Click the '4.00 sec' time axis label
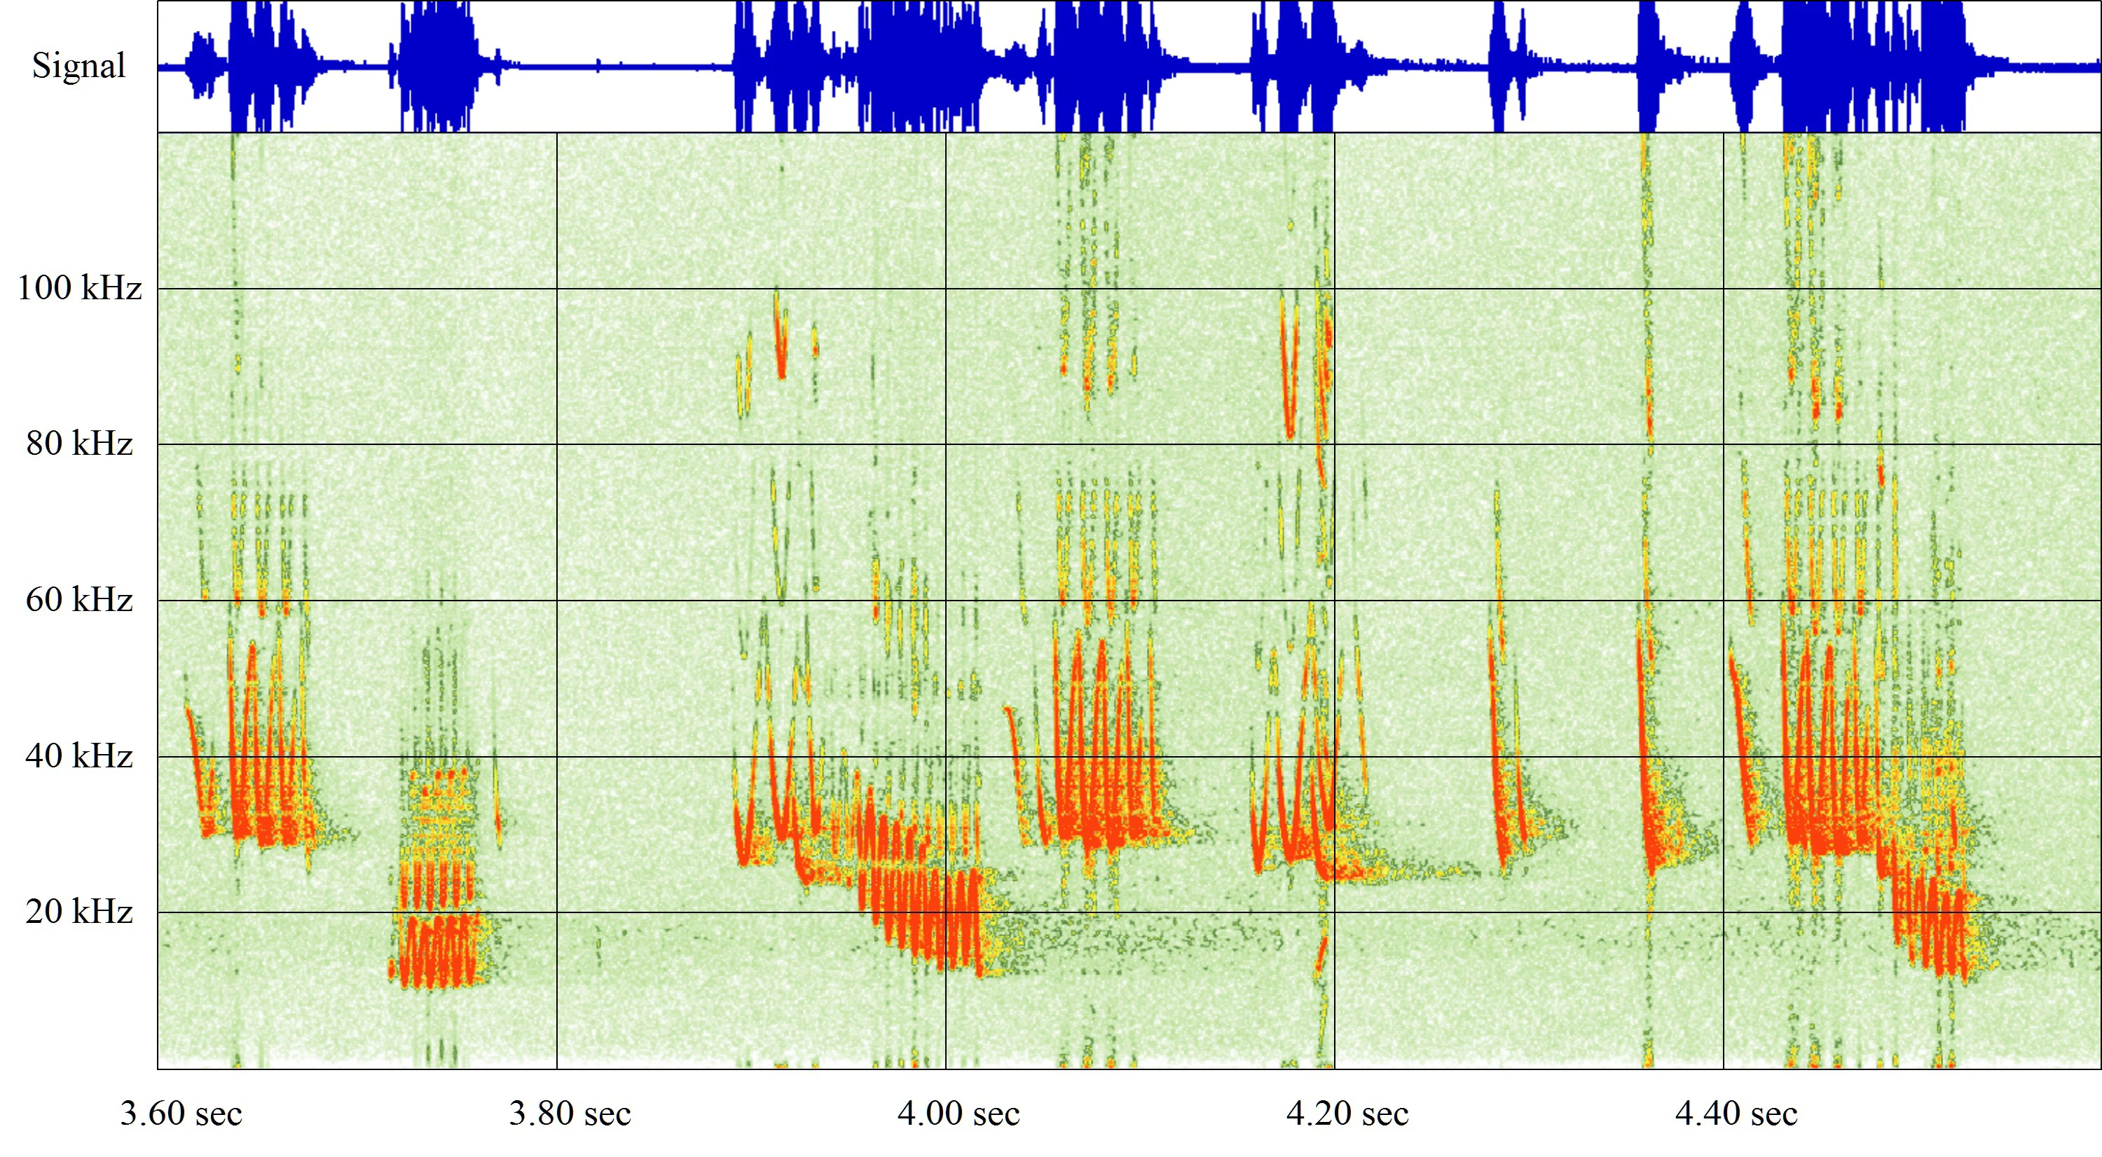Image resolution: width=2102 pixels, height=1157 pixels. (x=959, y=1114)
